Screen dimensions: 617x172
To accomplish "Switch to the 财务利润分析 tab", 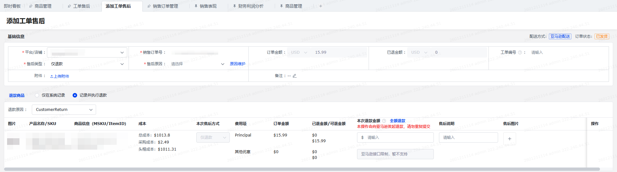I will coord(251,6).
